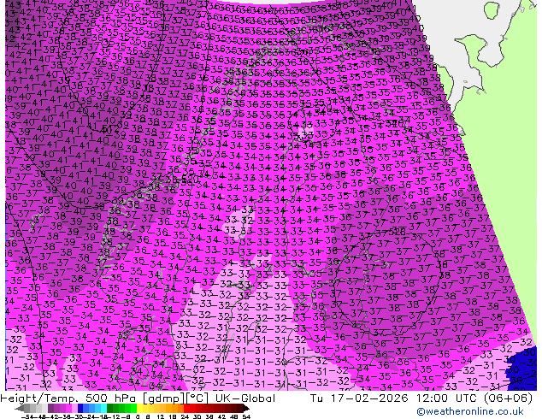Click the 54 value at legend's right end
Screen dimensions: 542x419
[245, 416]
